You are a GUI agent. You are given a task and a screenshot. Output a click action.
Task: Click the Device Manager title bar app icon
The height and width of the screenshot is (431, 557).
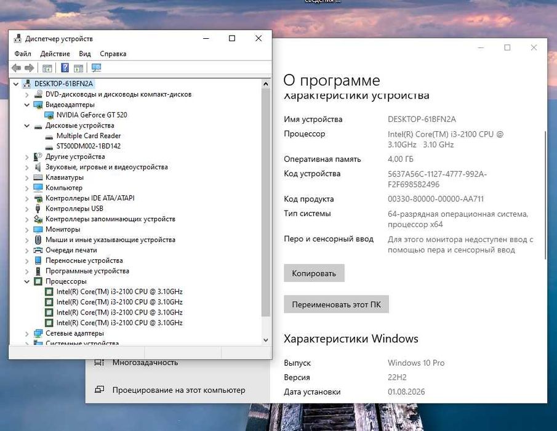pos(17,38)
